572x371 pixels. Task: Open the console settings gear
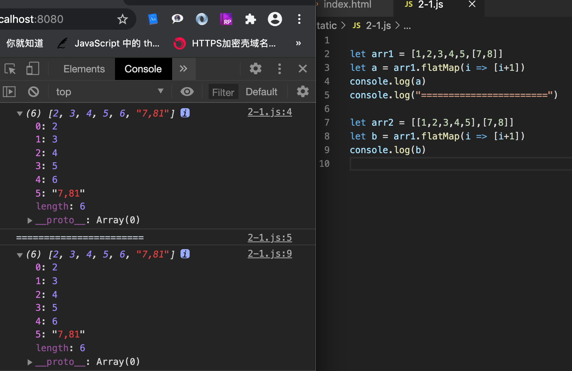303,91
